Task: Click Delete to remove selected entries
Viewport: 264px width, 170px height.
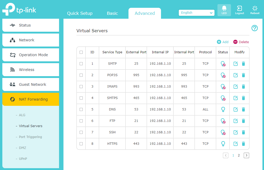Action: pyautogui.click(x=241, y=42)
